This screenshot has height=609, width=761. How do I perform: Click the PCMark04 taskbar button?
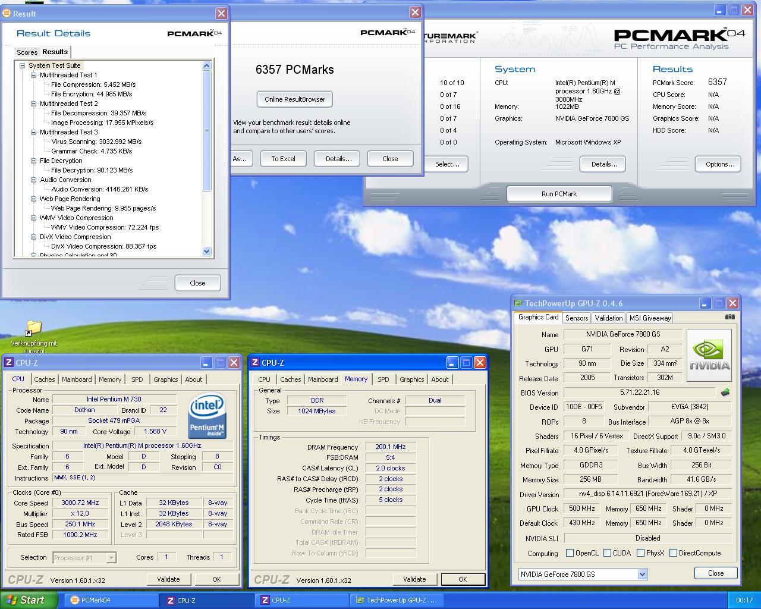(x=111, y=600)
